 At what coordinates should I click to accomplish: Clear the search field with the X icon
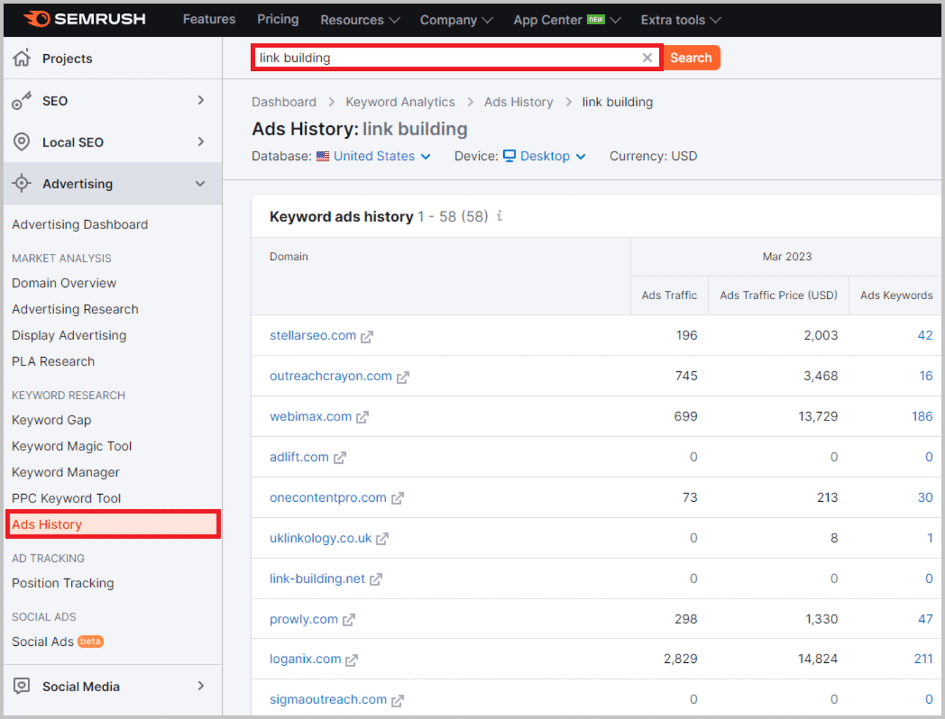click(647, 57)
